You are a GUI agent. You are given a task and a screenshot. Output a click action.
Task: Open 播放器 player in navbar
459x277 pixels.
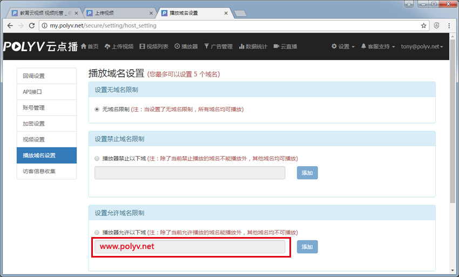[x=186, y=46]
